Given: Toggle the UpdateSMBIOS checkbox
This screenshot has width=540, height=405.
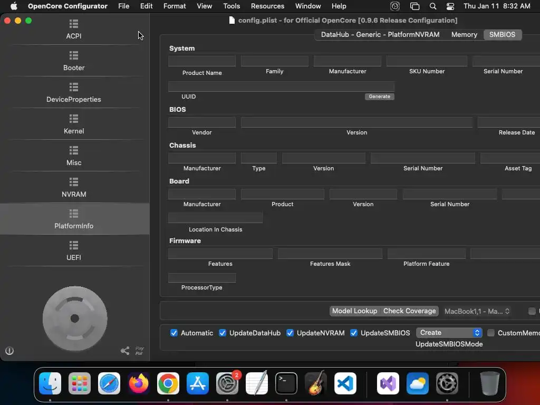Looking at the screenshot, I should [354, 333].
